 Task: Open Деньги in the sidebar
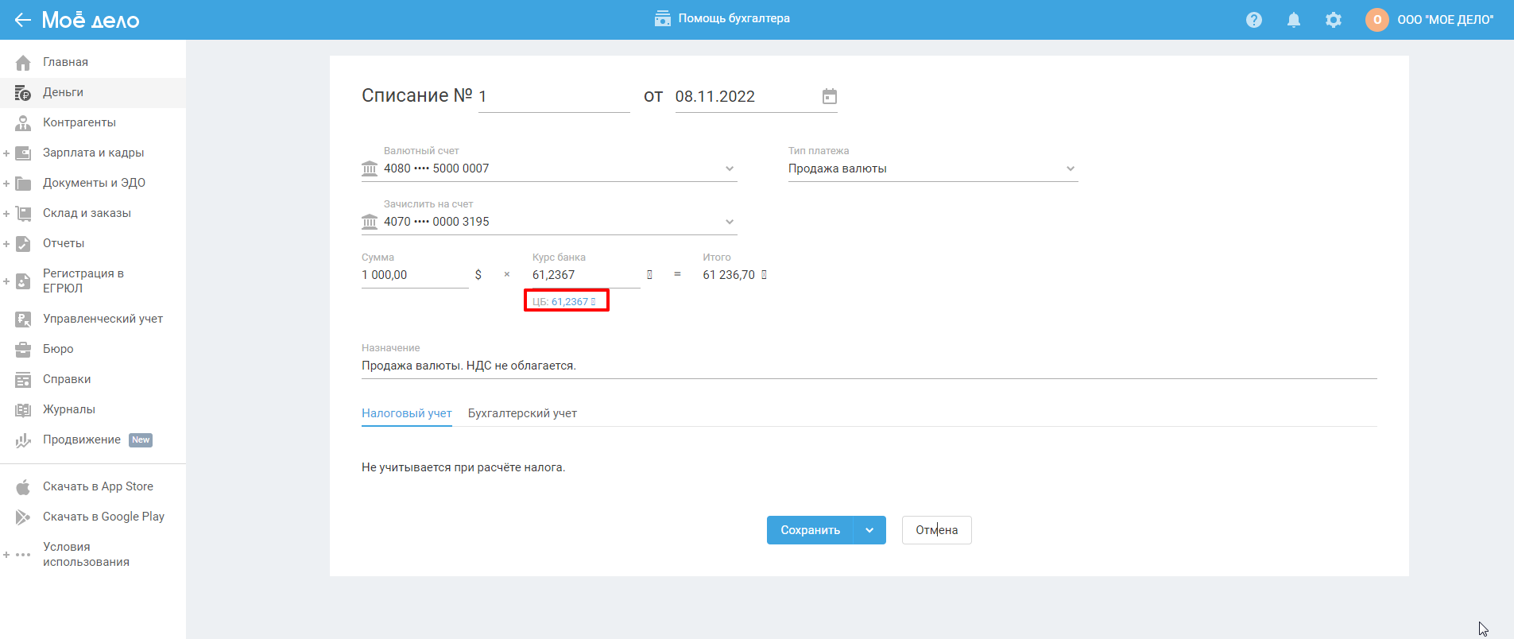tap(93, 92)
